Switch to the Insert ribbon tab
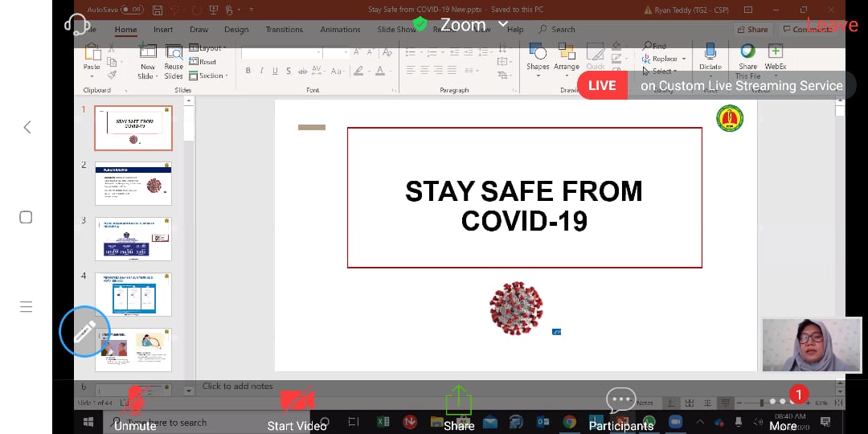 click(x=163, y=30)
